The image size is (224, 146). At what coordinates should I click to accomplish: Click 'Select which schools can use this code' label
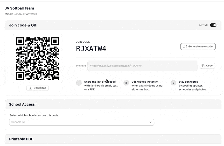tap(34, 115)
